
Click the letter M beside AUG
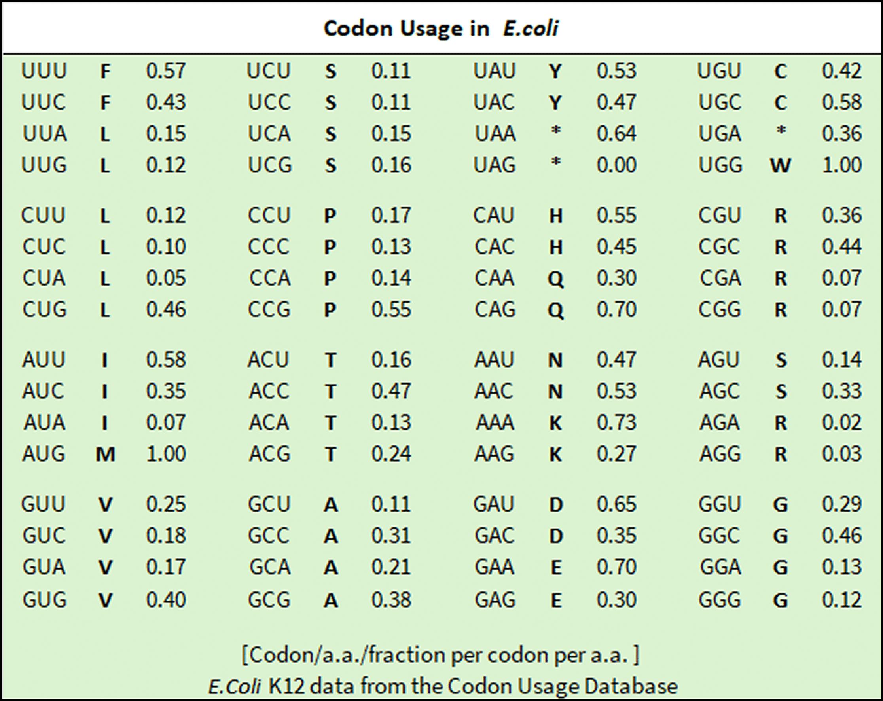coord(105,455)
